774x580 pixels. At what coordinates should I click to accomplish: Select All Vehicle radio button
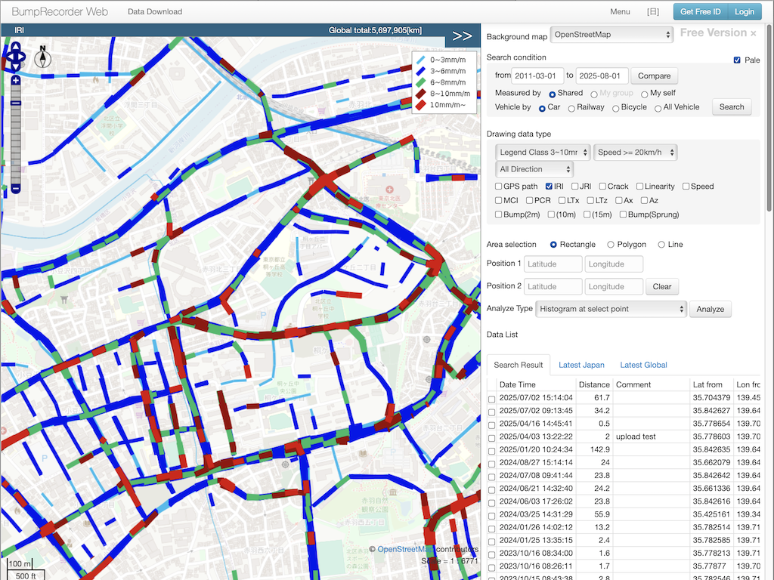(x=658, y=108)
